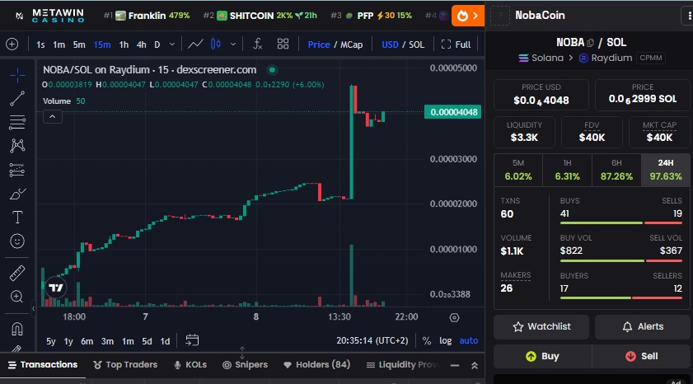The image size is (693, 384).
Task: Click the red Sell button
Action: coord(641,357)
